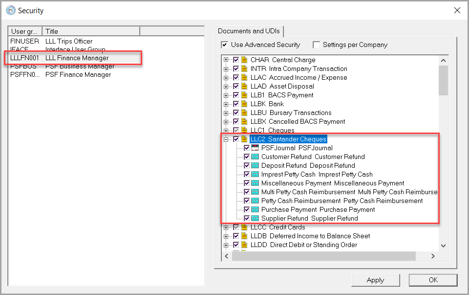Click the Imprest Petty Cash item icon
469x295 pixels.
pos(255,175)
